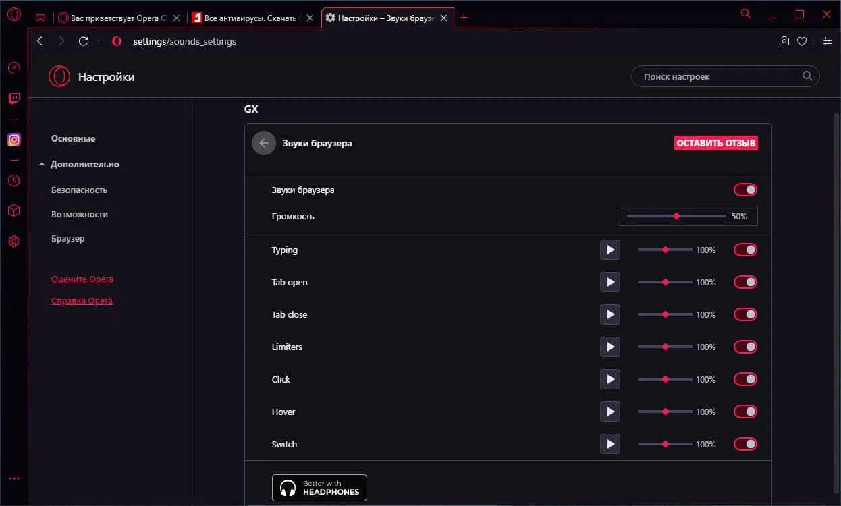The height and width of the screenshot is (506, 841).
Task: Click Better with Headphones badge
Action: click(319, 488)
